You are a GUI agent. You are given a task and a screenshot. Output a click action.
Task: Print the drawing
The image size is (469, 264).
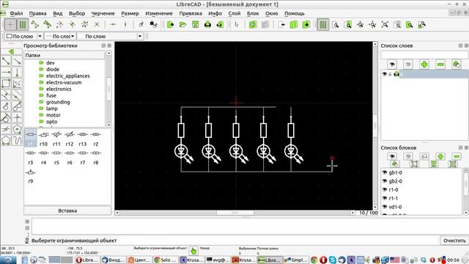[207, 24]
